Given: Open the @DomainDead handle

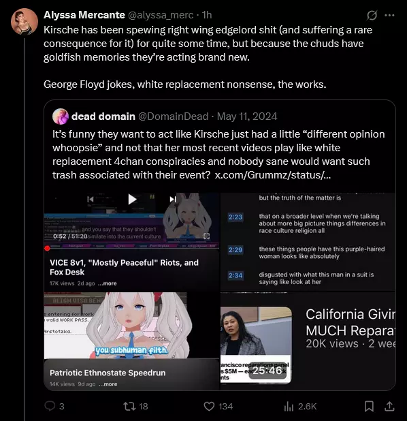Looking at the screenshot, I should [173, 116].
